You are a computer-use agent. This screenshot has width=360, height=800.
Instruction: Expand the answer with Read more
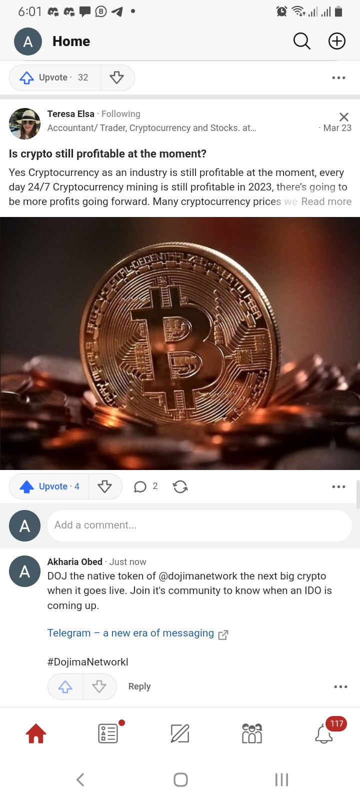tap(326, 201)
